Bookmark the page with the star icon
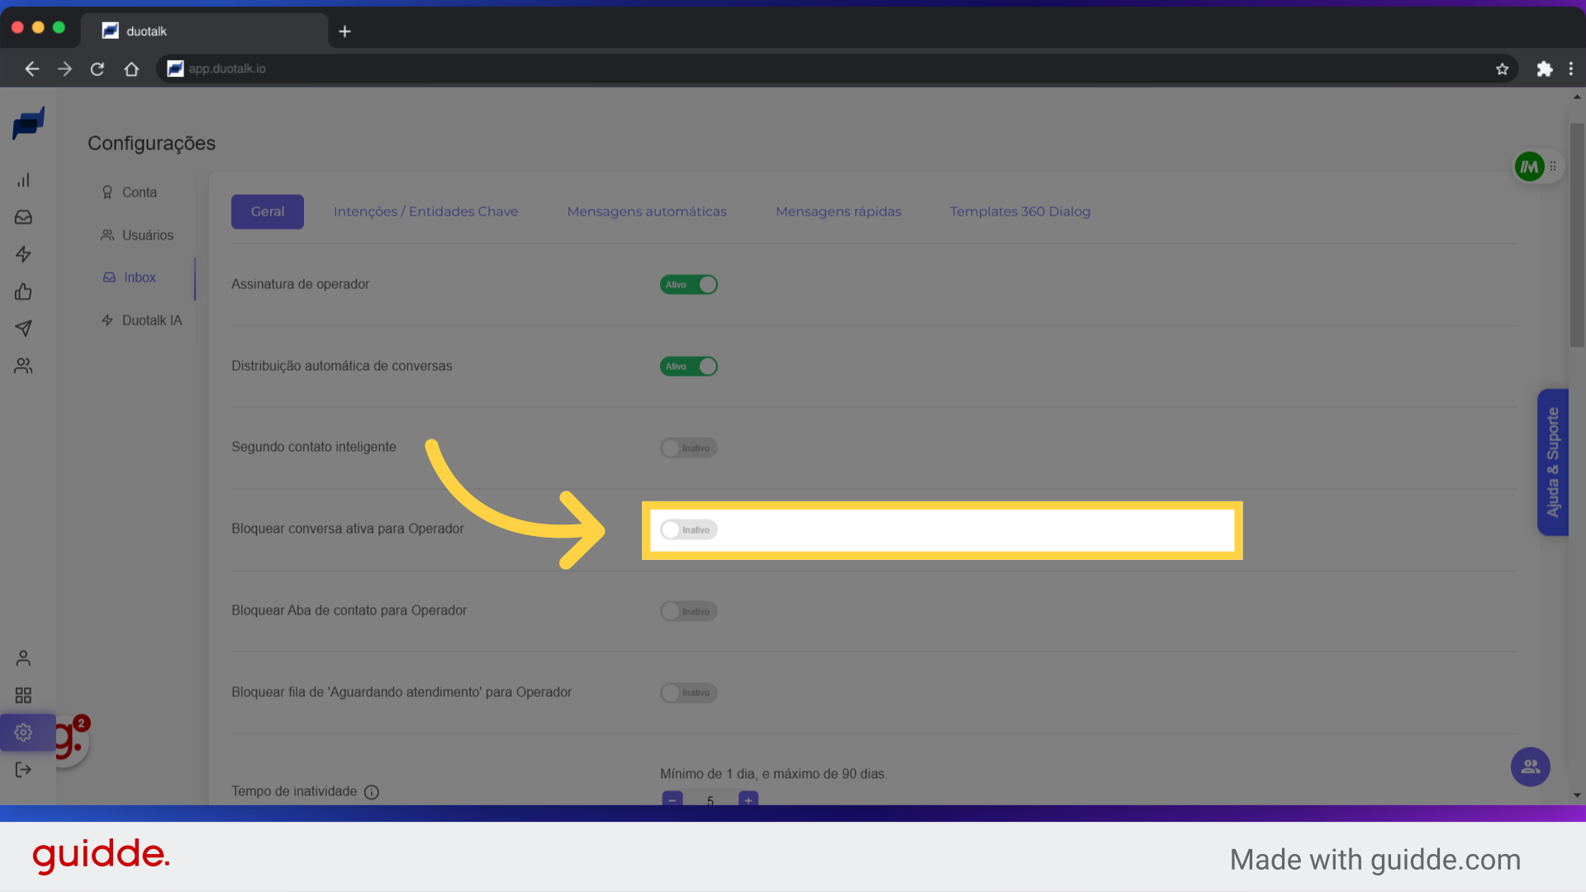Image resolution: width=1586 pixels, height=892 pixels. pos(1502,69)
